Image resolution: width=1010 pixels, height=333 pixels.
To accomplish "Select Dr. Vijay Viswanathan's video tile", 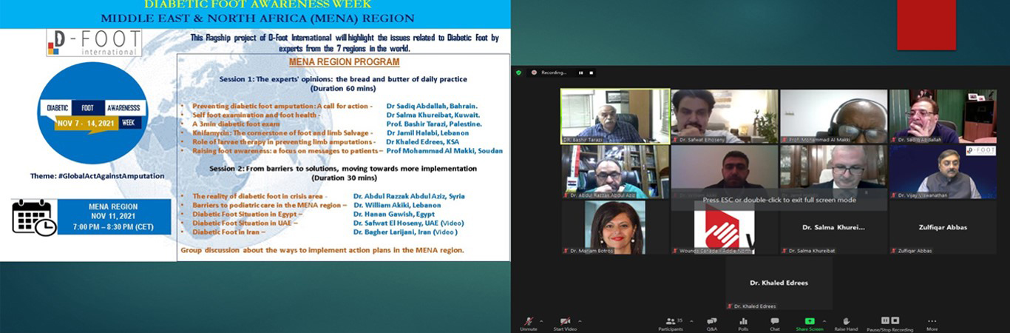I will coord(943,172).
